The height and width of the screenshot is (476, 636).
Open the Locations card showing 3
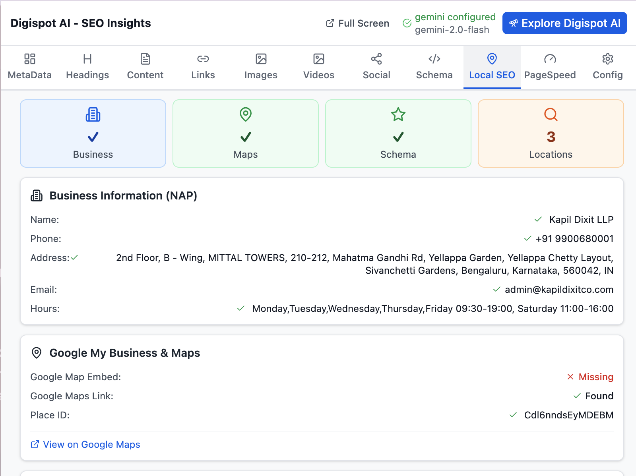(x=551, y=134)
